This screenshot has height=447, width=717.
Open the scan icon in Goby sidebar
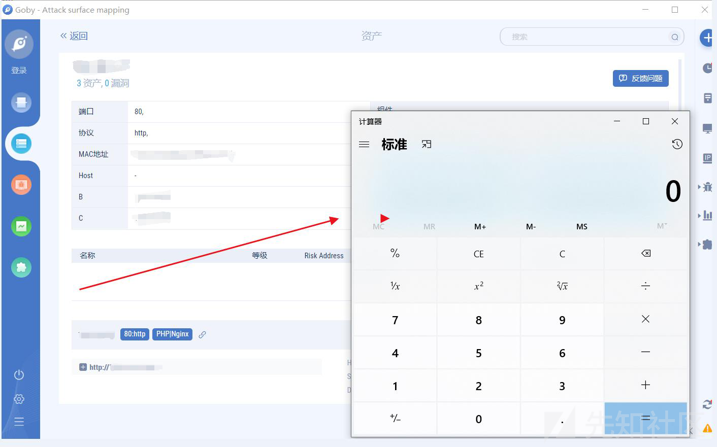(21, 103)
